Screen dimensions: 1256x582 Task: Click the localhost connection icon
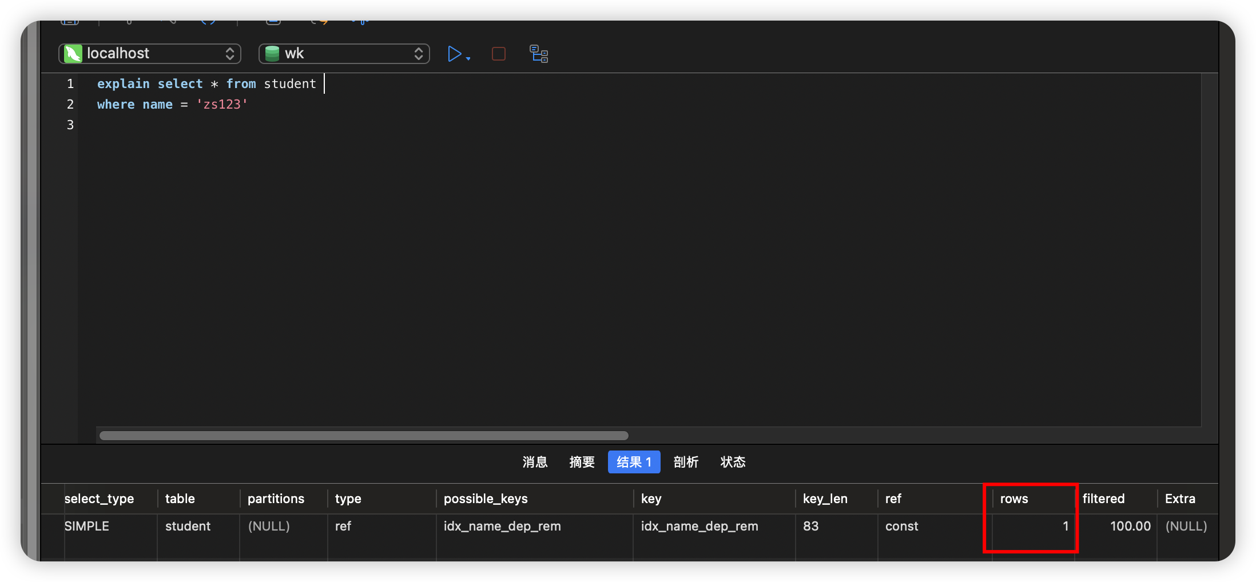73,54
